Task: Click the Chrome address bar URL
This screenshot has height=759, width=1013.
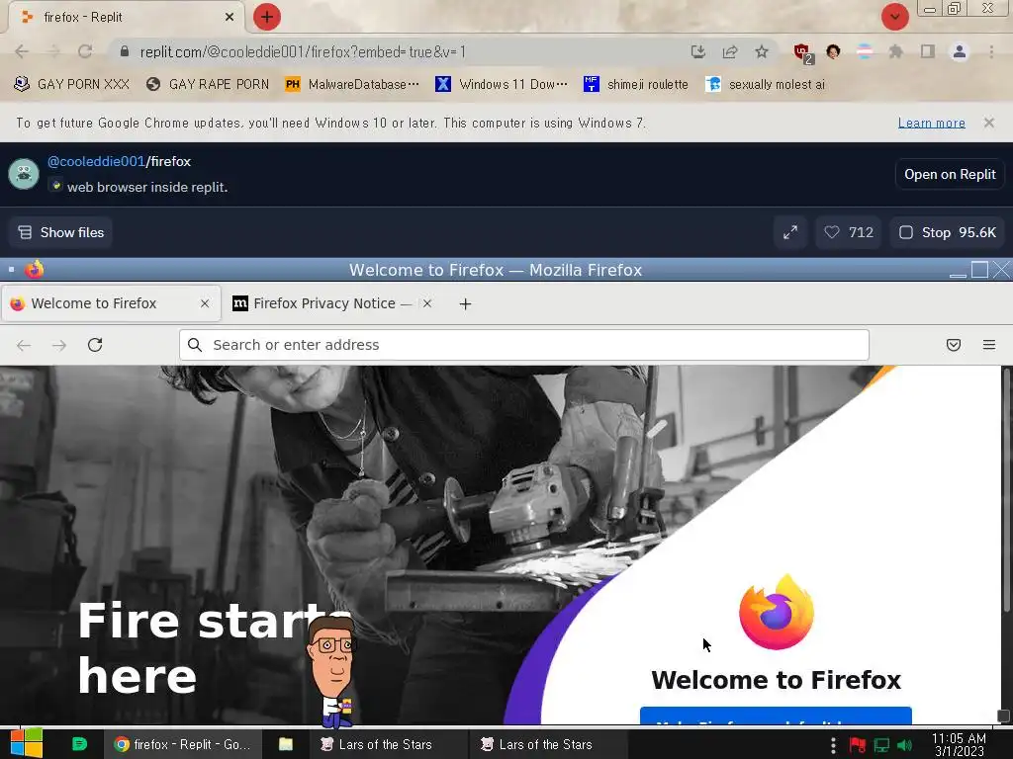Action: [303, 51]
